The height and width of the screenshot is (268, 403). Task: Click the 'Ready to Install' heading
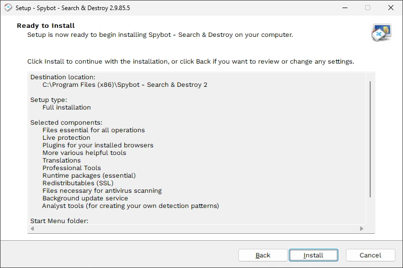click(x=46, y=26)
